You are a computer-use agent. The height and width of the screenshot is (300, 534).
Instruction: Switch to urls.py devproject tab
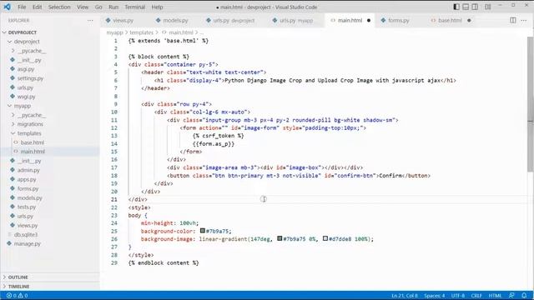[x=234, y=20]
